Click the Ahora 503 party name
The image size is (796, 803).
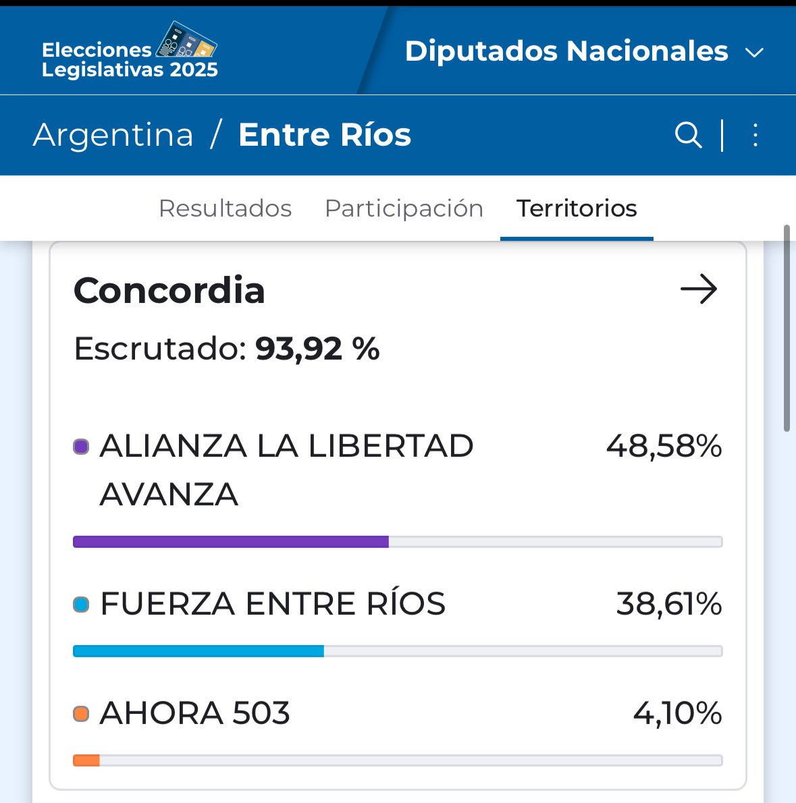[x=195, y=714]
